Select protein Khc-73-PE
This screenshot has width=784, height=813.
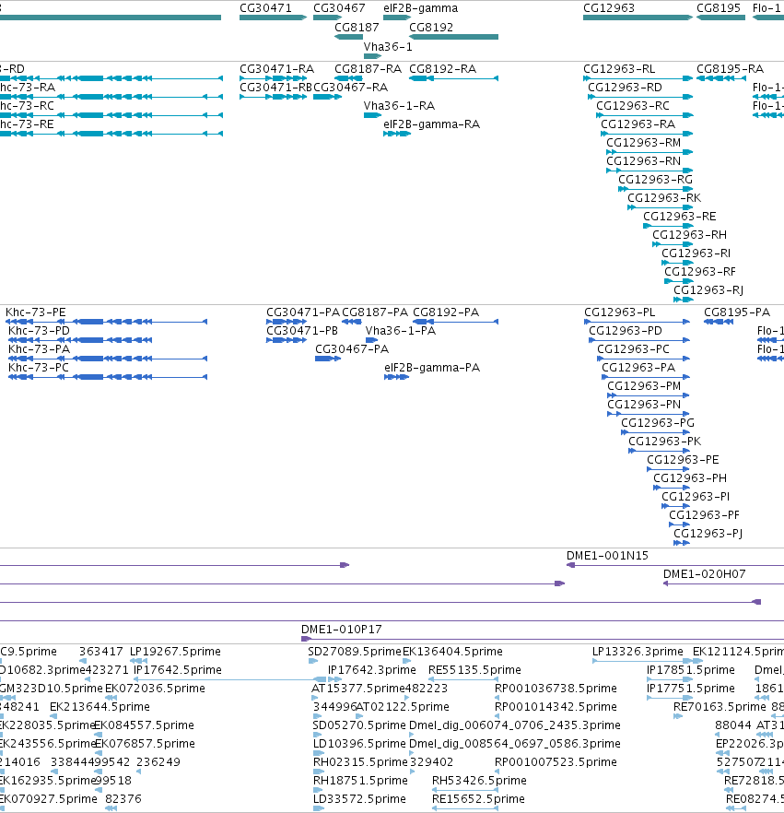pyautogui.click(x=108, y=322)
